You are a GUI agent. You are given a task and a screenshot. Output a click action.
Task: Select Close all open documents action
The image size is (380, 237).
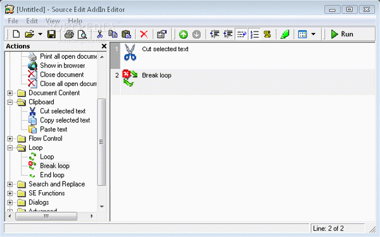pos(68,83)
